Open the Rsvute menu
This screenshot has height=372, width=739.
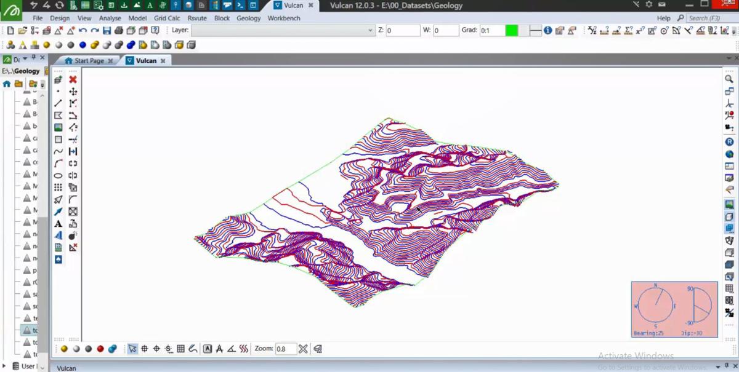pyautogui.click(x=197, y=18)
